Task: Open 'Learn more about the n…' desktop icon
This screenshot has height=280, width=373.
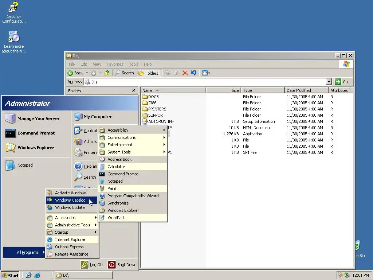Action: [14, 42]
